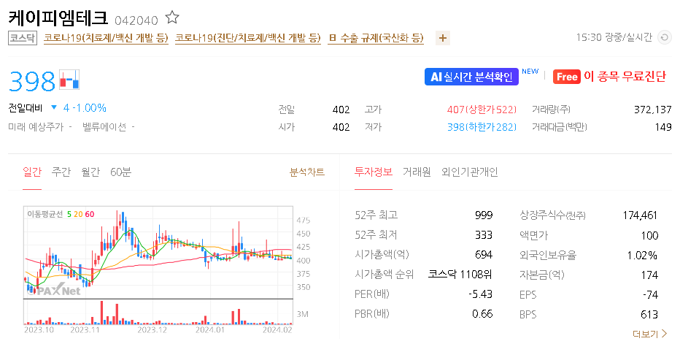Click the PBR(배) value 0.66

tap(482, 314)
